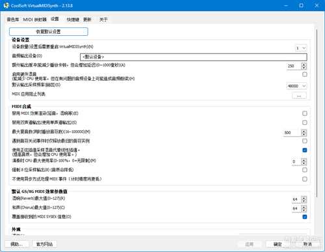Open the 关于 tab
The height and width of the screenshot is (252, 325).
tap(103, 20)
